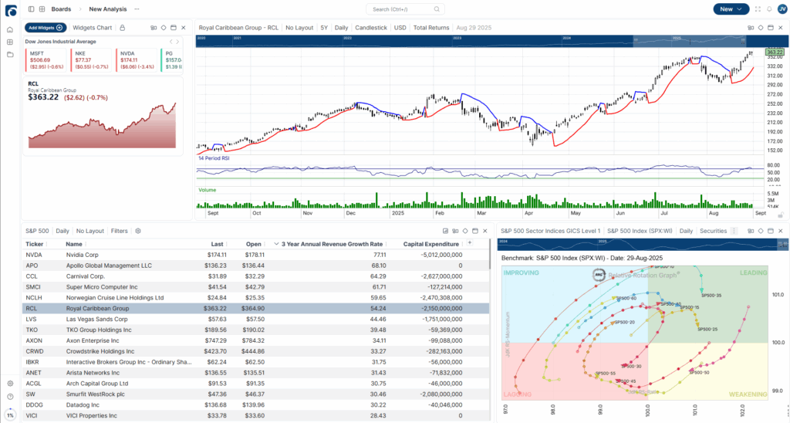Image resolution: width=790 pixels, height=423 pixels.
Task: Click the home icon in left sidebar
Action: [x=10, y=29]
